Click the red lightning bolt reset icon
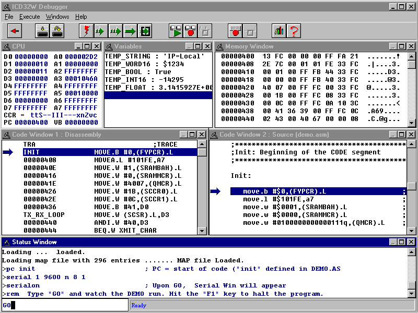 86,31
